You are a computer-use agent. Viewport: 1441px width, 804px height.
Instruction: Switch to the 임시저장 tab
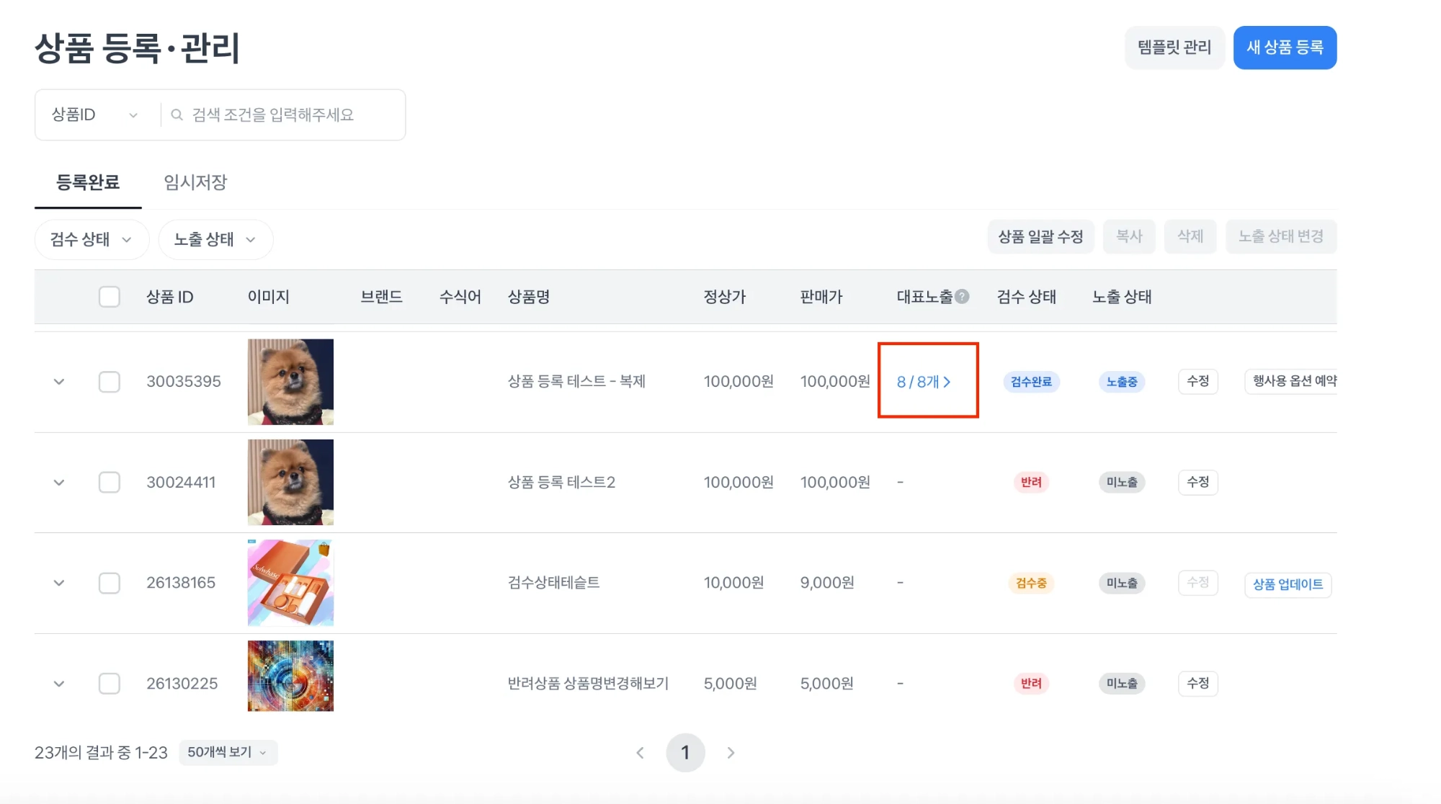(x=195, y=182)
